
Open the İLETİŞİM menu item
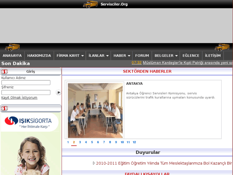click(213, 56)
